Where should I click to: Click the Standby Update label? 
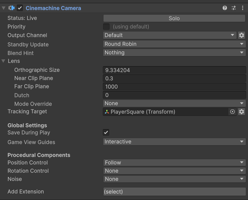click(x=28, y=45)
